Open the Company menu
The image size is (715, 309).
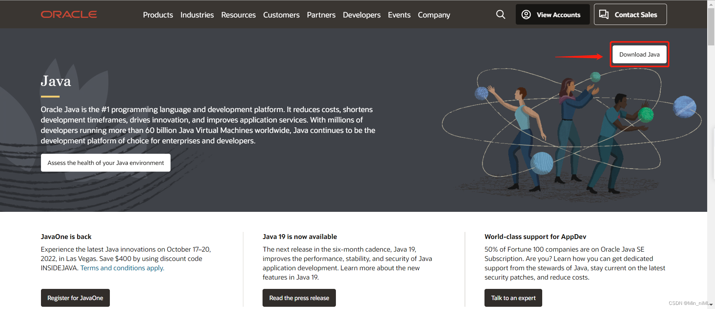[x=434, y=15]
